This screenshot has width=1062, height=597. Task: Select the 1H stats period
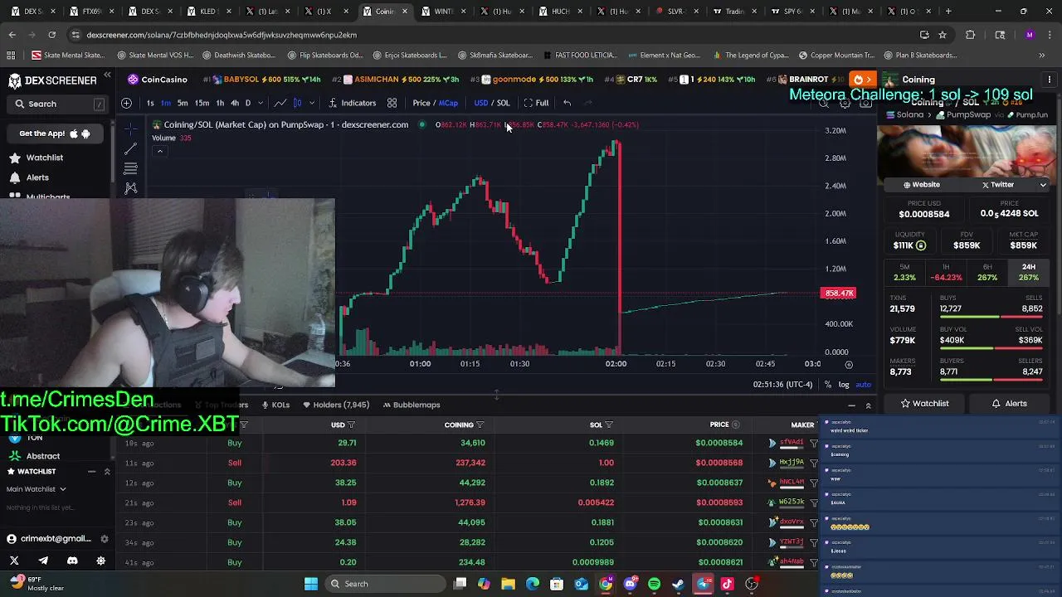(946, 272)
